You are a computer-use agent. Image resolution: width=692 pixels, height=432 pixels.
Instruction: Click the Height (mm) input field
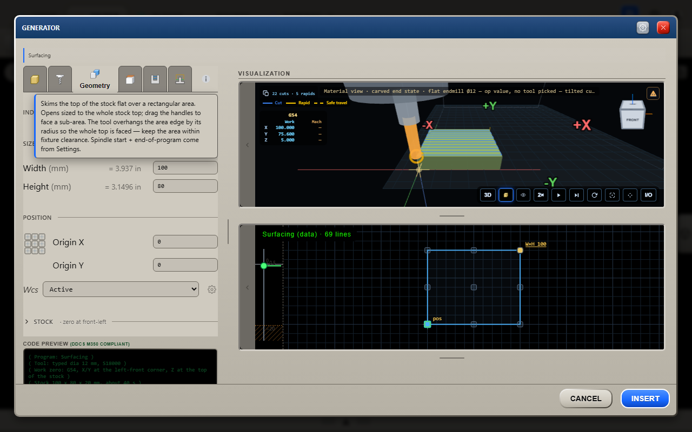(x=185, y=186)
